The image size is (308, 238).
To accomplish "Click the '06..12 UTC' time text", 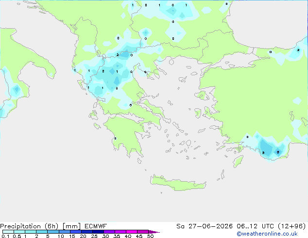I will pyautogui.click(x=255, y=226).
